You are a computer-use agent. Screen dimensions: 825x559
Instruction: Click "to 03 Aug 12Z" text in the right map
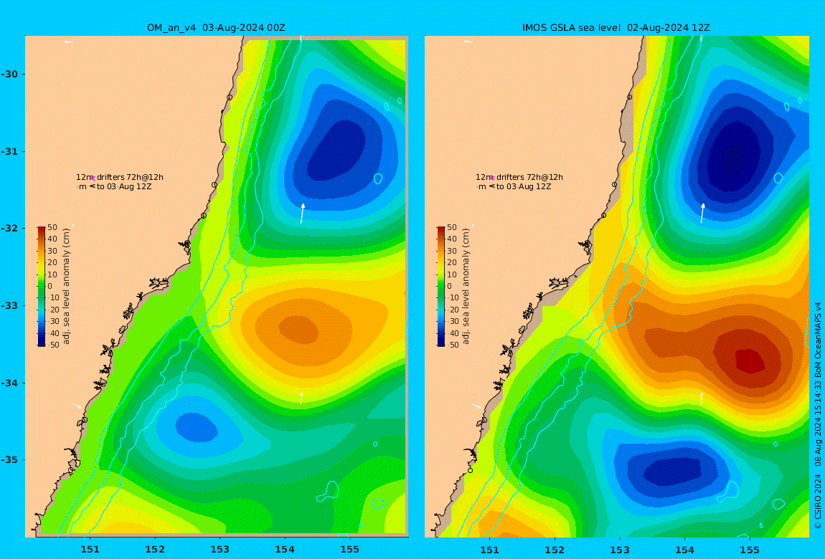(524, 186)
